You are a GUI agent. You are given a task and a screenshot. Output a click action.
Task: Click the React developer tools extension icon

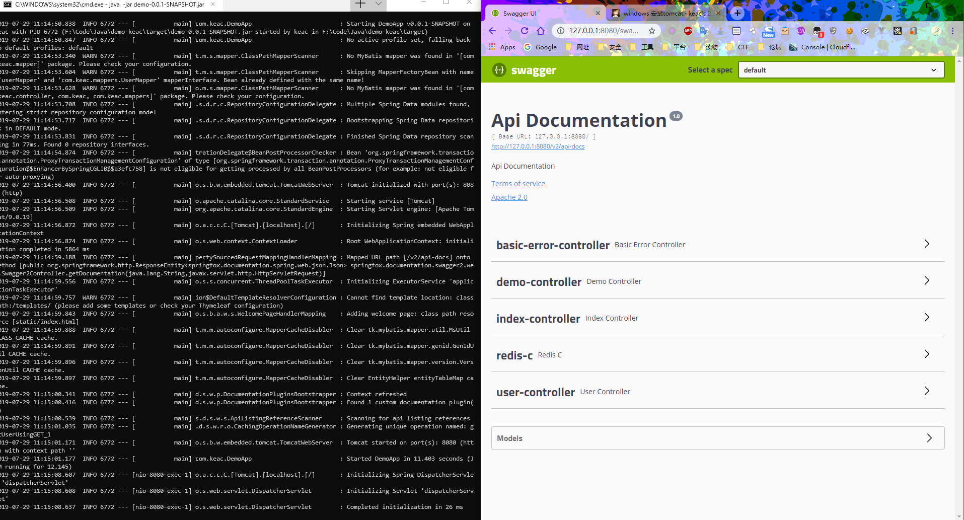tap(898, 31)
